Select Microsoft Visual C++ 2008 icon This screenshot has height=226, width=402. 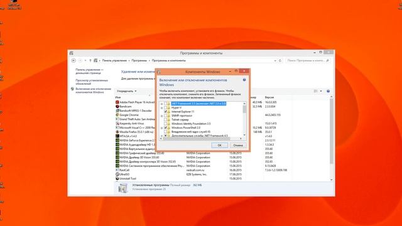click(x=117, y=127)
